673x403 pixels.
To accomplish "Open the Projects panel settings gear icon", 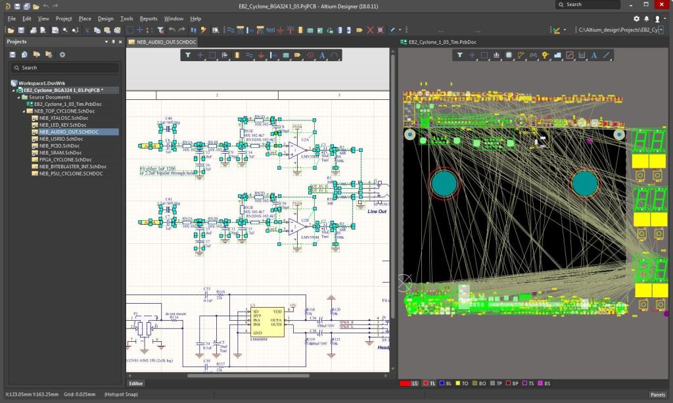I will (62, 55).
